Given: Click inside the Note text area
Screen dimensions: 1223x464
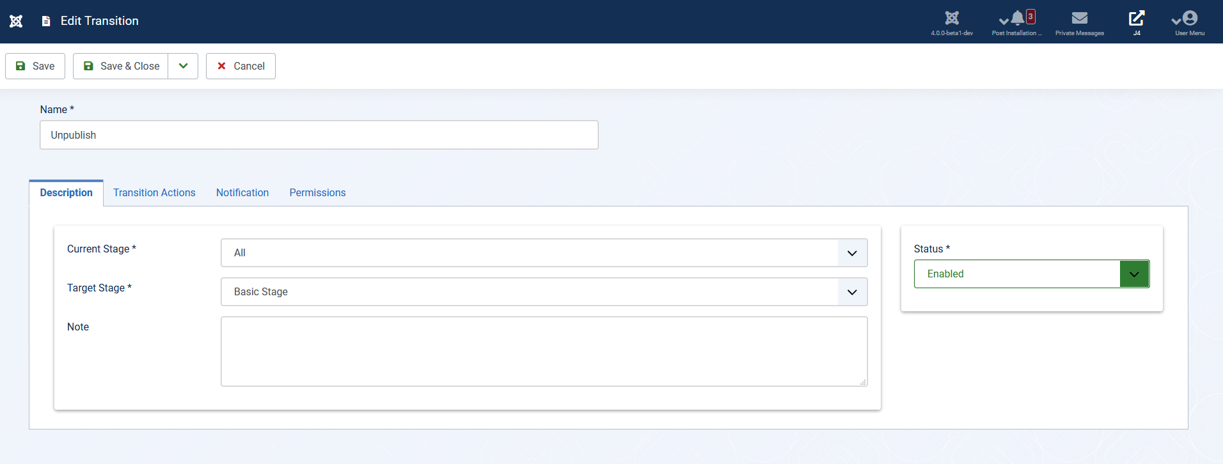Looking at the screenshot, I should pyautogui.click(x=544, y=352).
